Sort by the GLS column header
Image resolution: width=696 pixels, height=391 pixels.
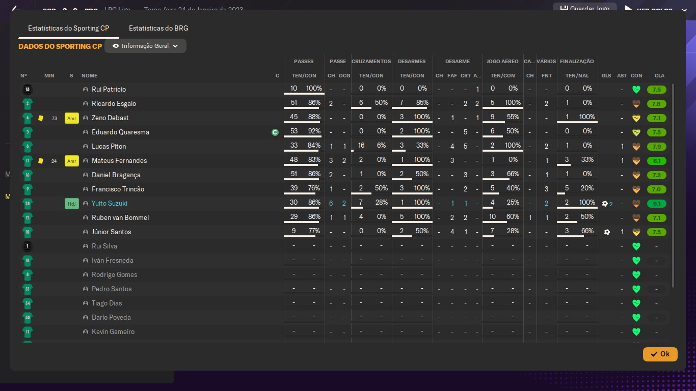(x=606, y=76)
